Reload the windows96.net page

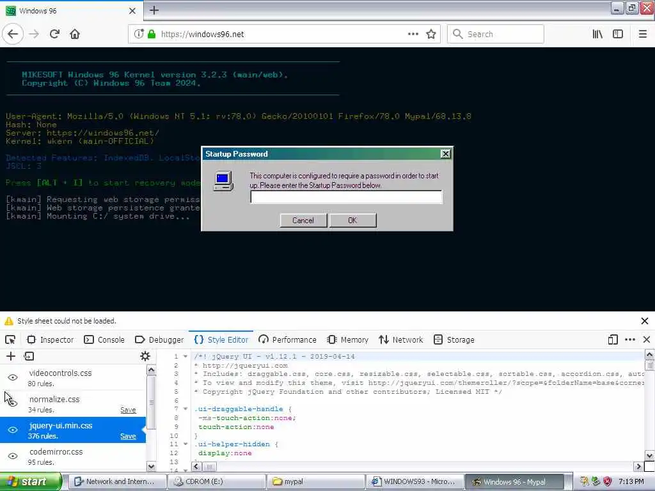pos(55,35)
